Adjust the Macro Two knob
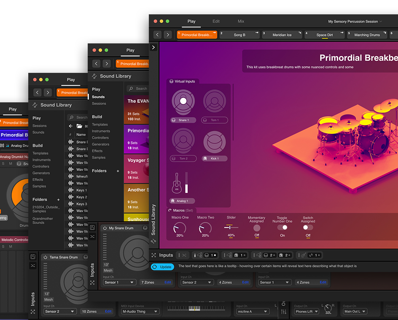 click(205, 228)
